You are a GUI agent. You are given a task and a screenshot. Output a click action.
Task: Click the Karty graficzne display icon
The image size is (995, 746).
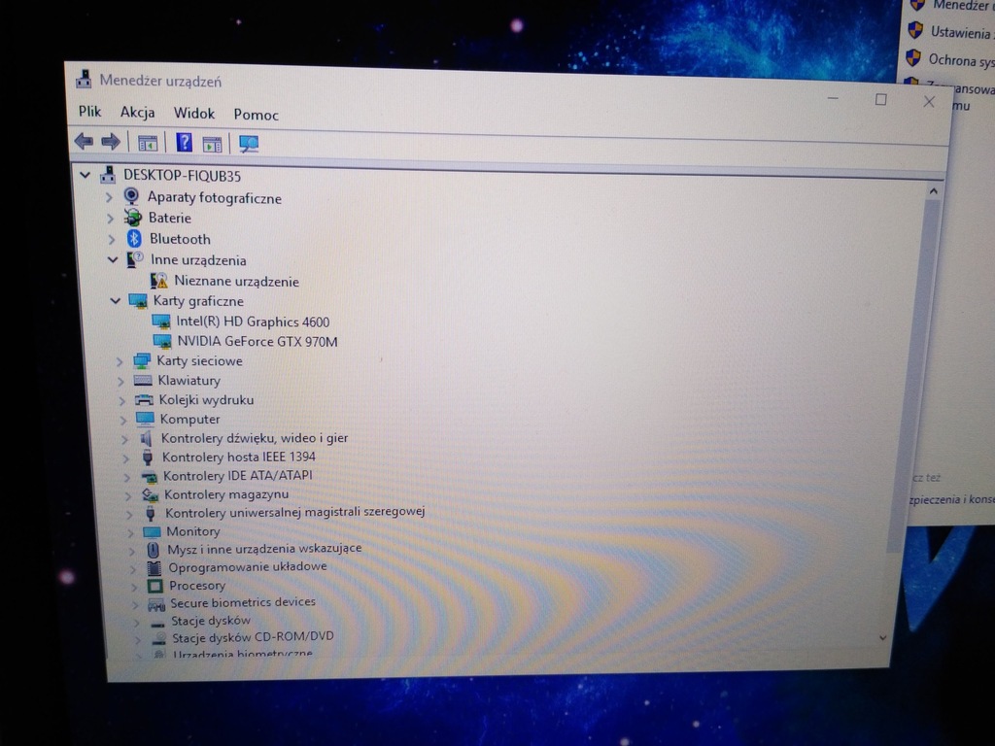[x=138, y=301]
